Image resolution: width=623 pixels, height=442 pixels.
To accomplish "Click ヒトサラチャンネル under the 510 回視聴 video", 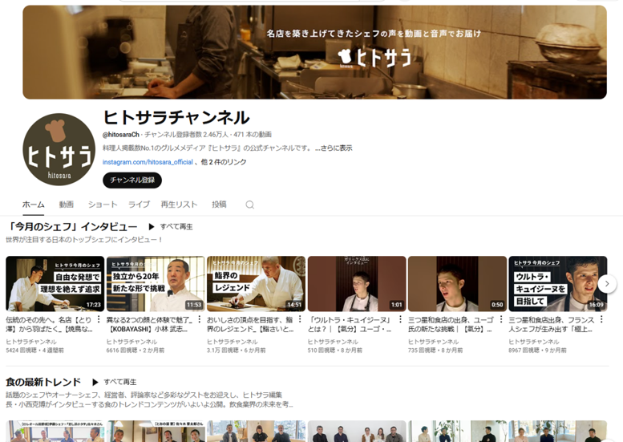I will [x=333, y=342].
